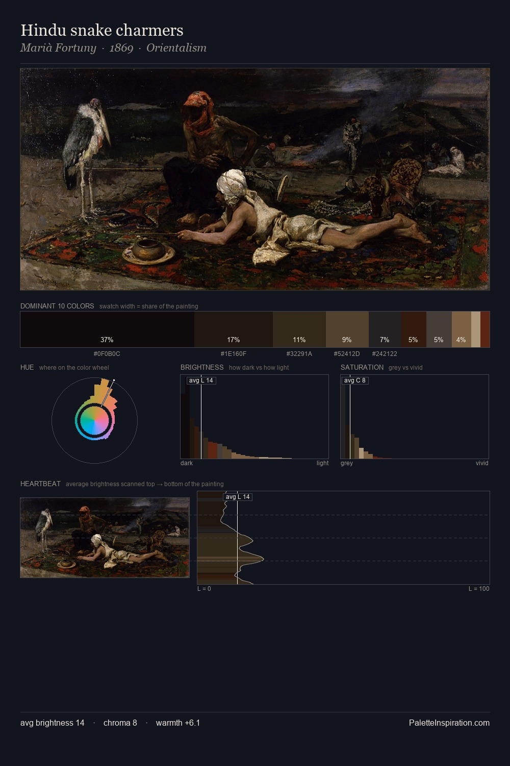This screenshot has width=510, height=766.
Task: Click the 'HEARTBEAT' section heading
Action: tap(40, 484)
